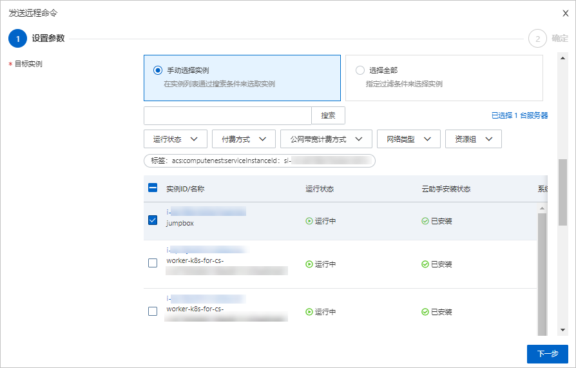Viewport: 576px width, 368px height.
Task: Click step 1 circle 设置参数
Action: [x=17, y=38]
